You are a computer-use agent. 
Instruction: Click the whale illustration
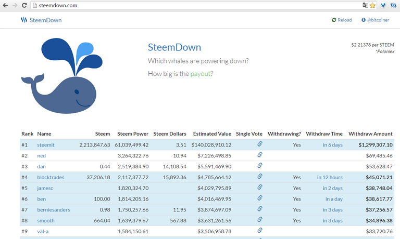pos(62,75)
